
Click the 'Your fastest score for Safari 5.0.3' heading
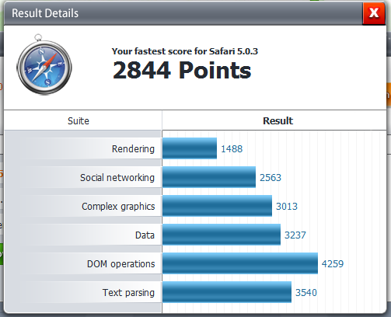point(185,51)
